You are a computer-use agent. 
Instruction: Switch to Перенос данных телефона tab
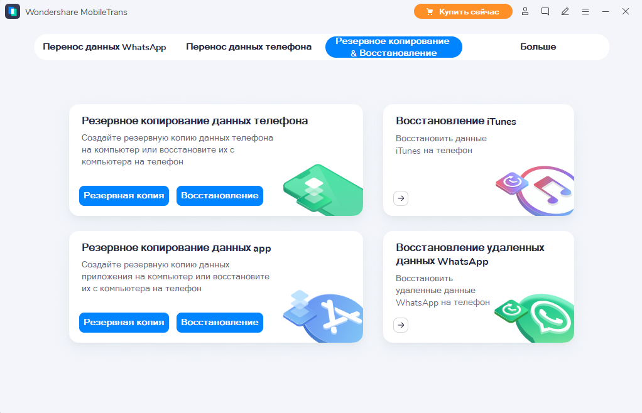(x=249, y=47)
